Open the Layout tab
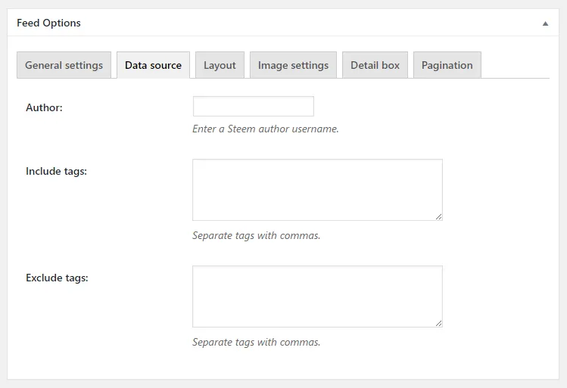The height and width of the screenshot is (388, 567). click(220, 65)
